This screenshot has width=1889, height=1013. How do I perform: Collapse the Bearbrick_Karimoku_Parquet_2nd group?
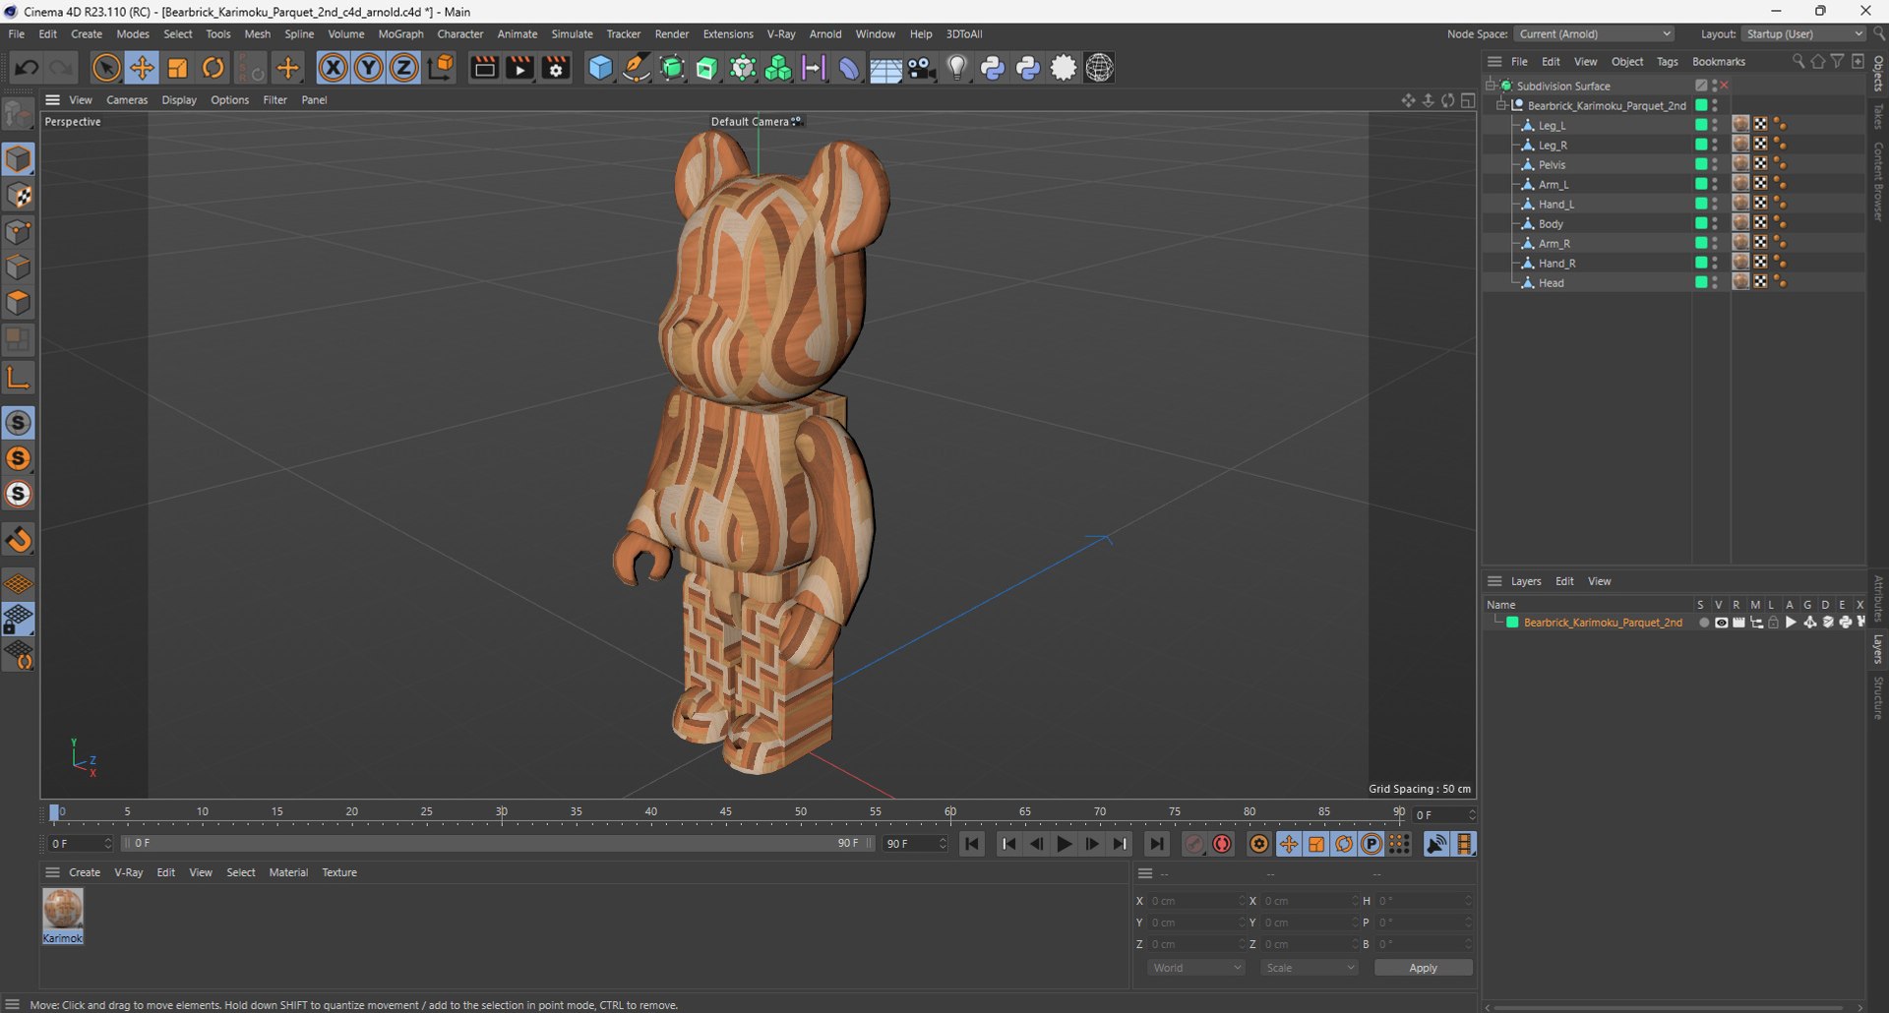tap(1502, 105)
